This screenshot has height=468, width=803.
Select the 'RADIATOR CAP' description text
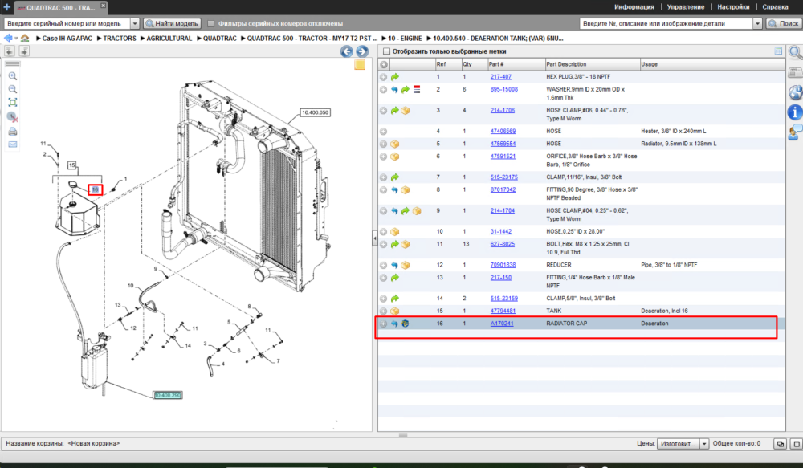(x=566, y=324)
